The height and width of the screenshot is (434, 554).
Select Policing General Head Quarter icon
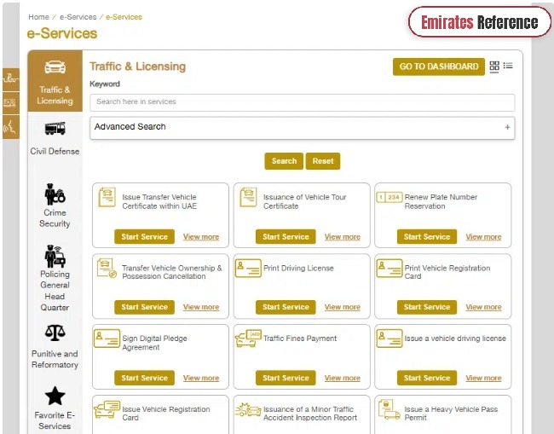pos(55,256)
